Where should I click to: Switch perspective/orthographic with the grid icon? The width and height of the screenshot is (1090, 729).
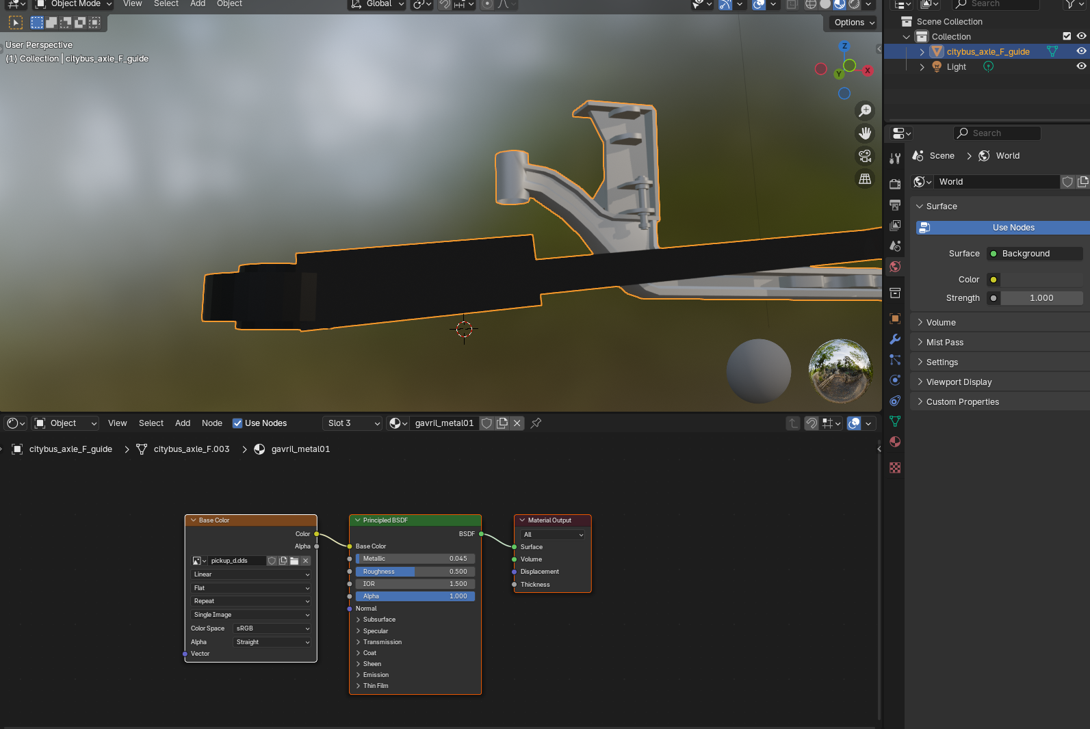click(866, 178)
